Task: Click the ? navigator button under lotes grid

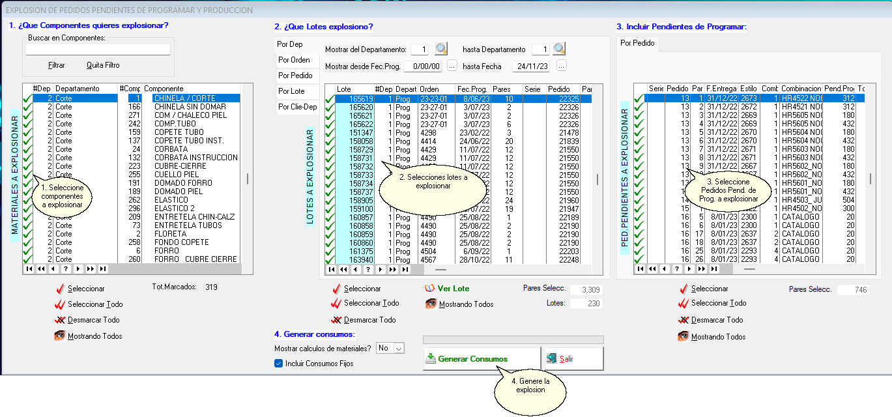Action: [368, 269]
